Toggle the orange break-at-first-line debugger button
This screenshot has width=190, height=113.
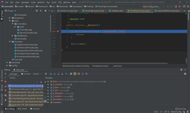75,74
